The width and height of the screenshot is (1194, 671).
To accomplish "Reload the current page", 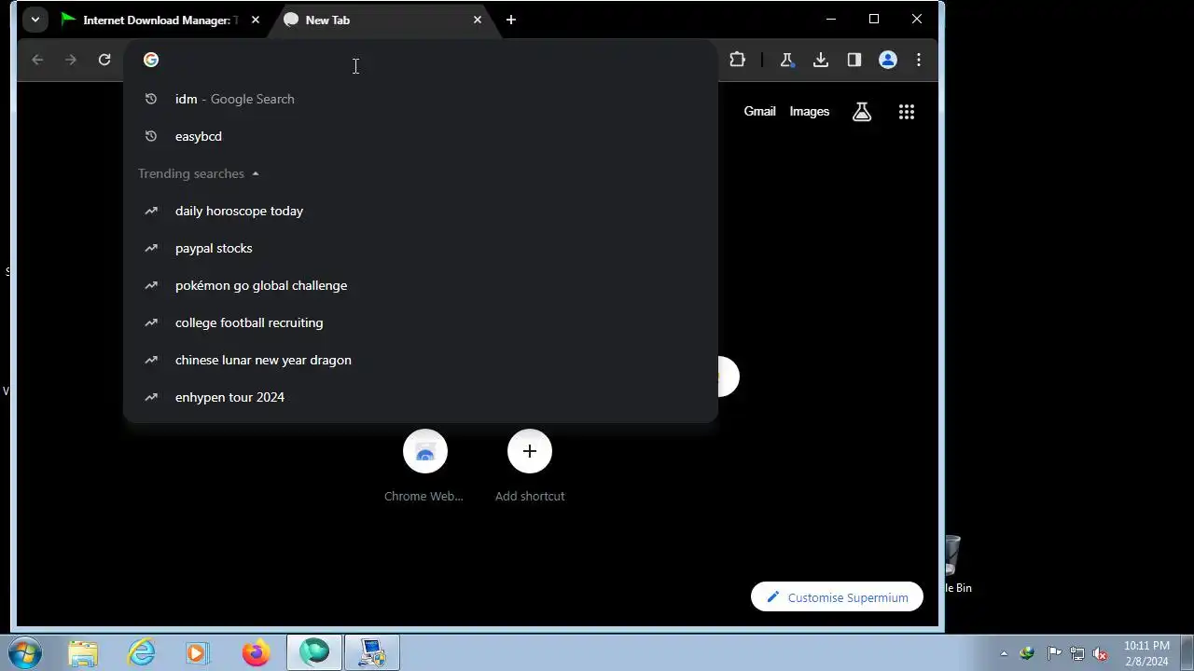I will 104,60.
